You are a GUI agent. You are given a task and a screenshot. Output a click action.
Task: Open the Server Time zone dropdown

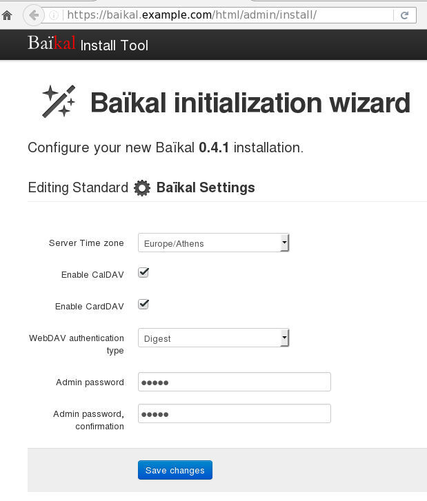pos(213,243)
